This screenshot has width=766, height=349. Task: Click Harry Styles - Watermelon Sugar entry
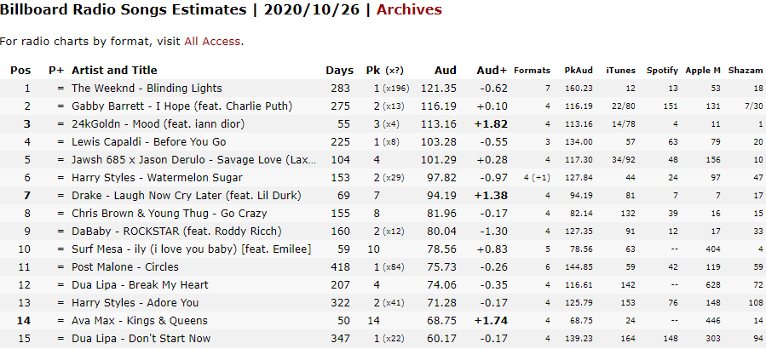tap(157, 178)
